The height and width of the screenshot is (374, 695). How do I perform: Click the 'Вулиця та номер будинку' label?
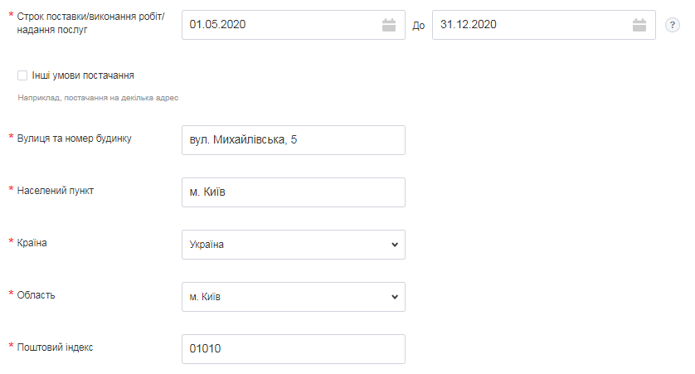point(74,138)
